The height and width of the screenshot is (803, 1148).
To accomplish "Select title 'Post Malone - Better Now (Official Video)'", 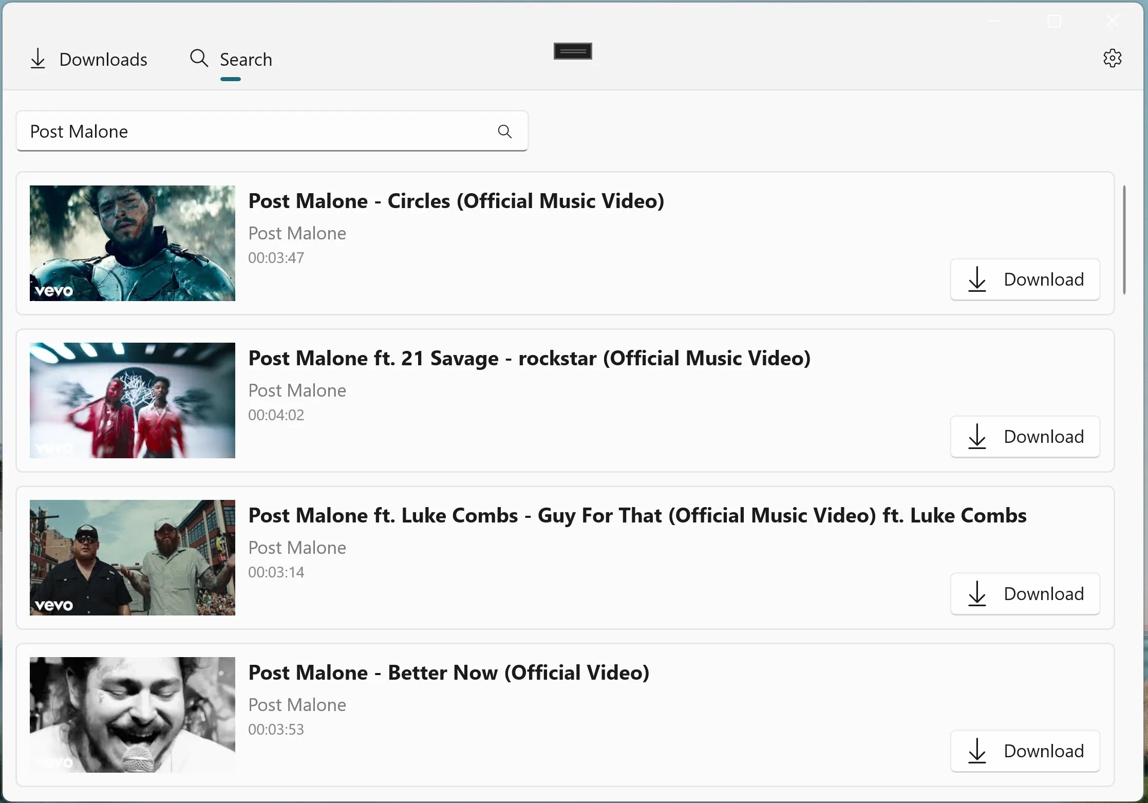I will [449, 673].
